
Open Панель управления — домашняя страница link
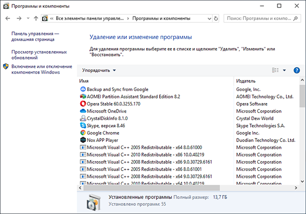[x=35, y=36]
